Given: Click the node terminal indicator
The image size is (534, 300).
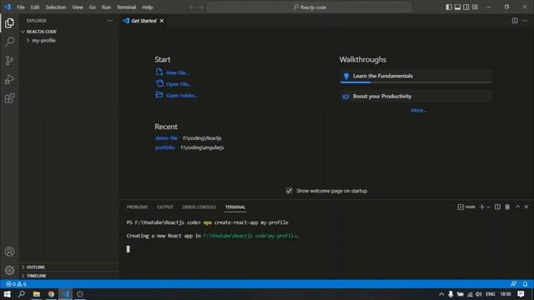Looking at the screenshot, I should (x=466, y=207).
